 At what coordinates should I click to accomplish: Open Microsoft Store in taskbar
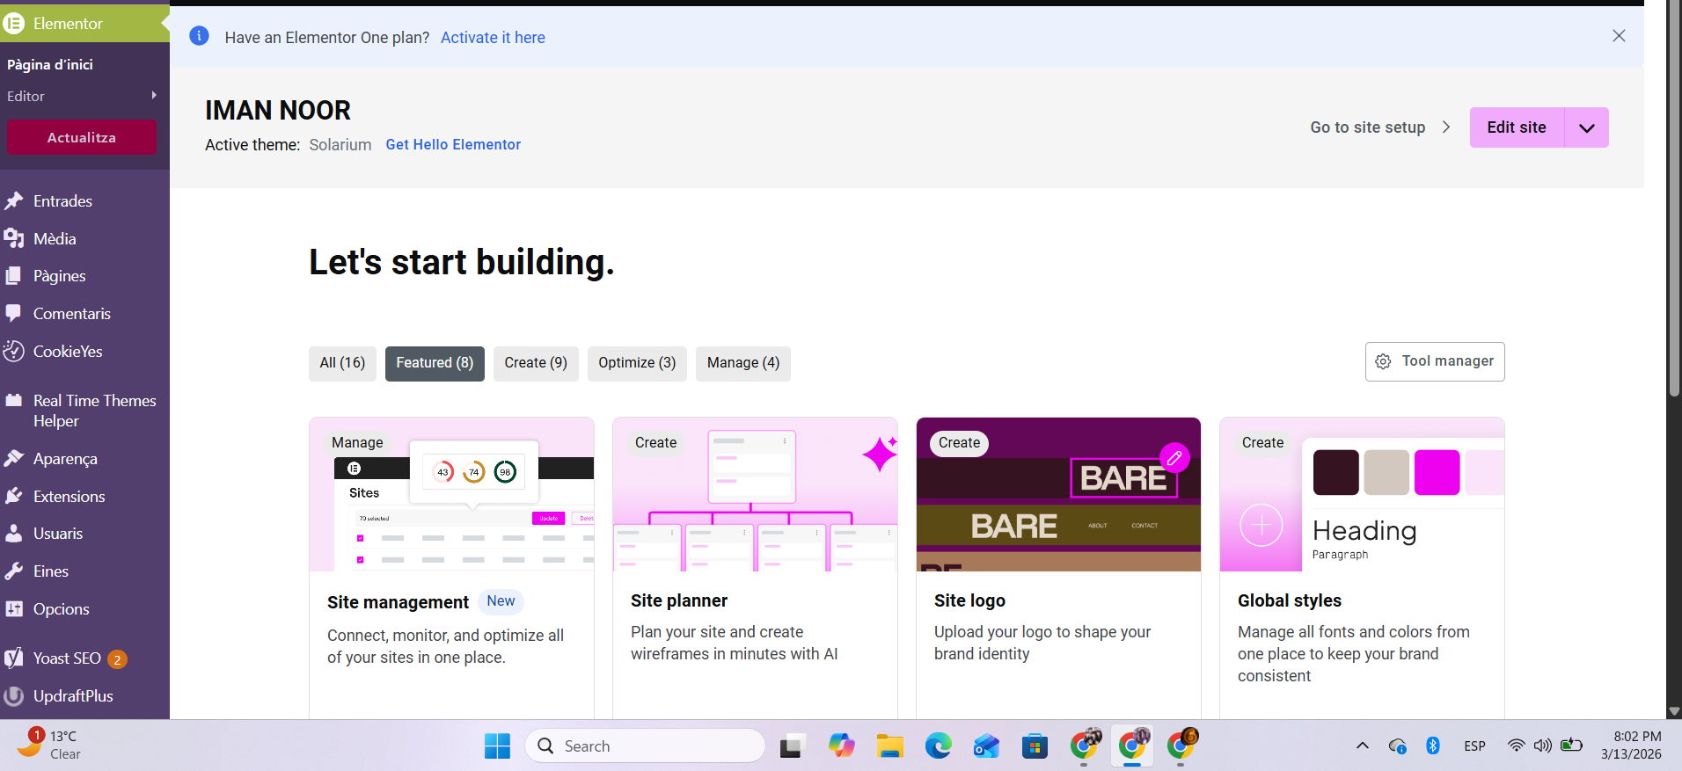1035,746
